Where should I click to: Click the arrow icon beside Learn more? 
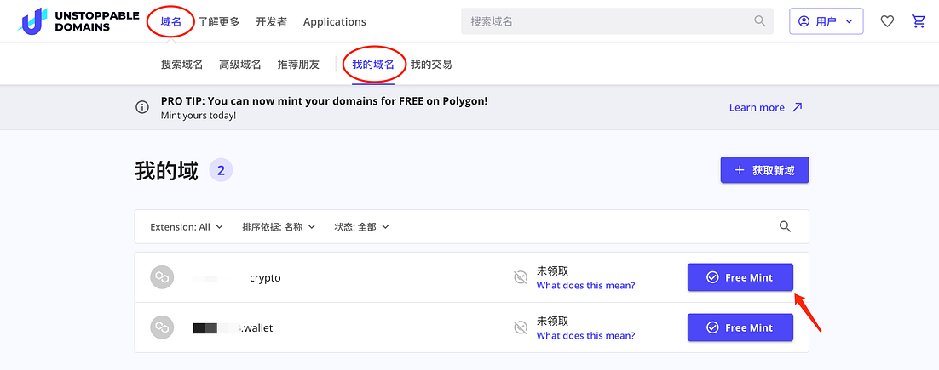click(x=797, y=107)
